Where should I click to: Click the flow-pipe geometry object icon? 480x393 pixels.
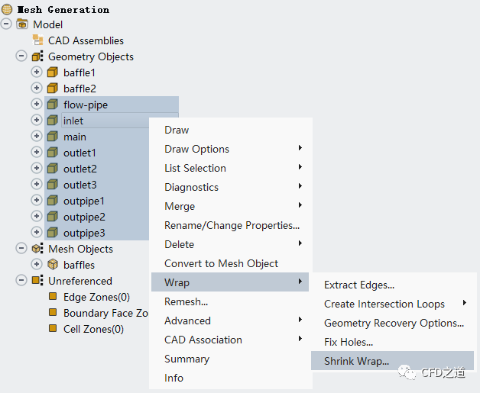53,105
